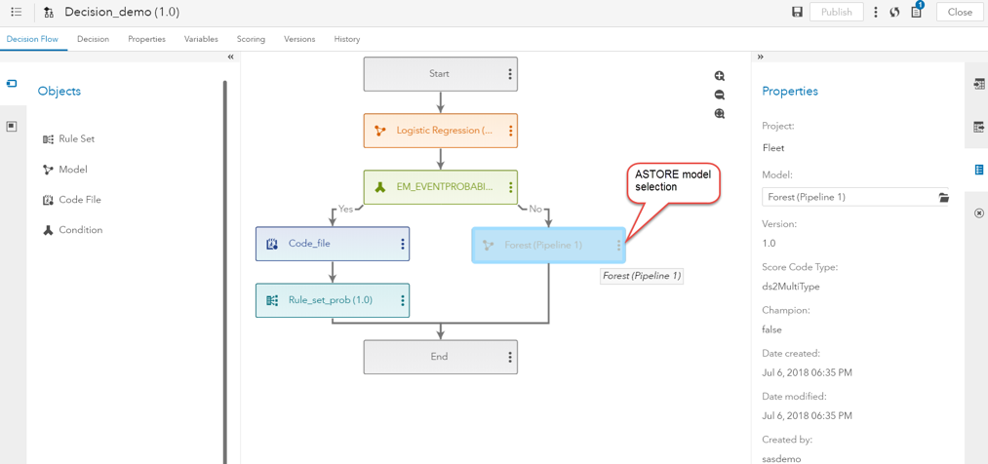Click the Publish button

pos(836,12)
